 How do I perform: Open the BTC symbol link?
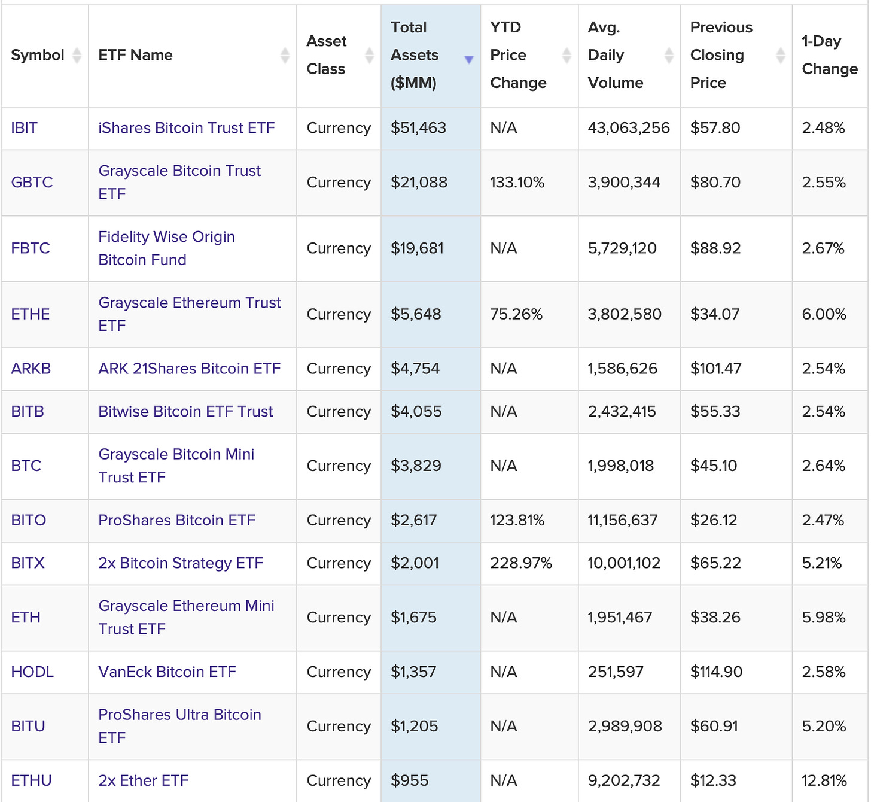[x=26, y=466]
